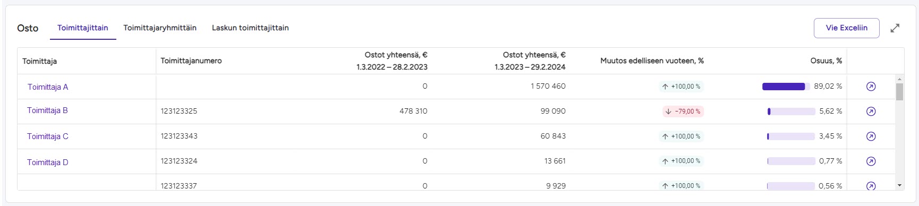
Task: Open details arrow icon for Toimittaja A row
Action: click(x=871, y=87)
